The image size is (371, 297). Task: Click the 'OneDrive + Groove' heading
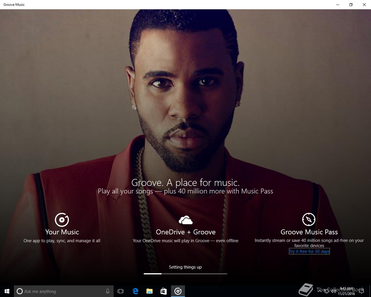point(185,232)
